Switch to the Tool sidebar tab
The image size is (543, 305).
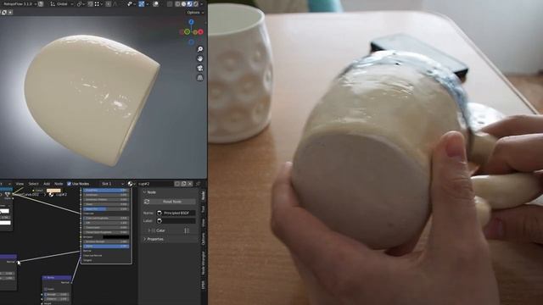tap(203, 209)
